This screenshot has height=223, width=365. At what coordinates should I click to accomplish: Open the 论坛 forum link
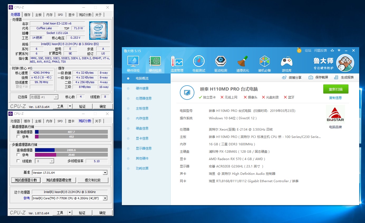308,51
